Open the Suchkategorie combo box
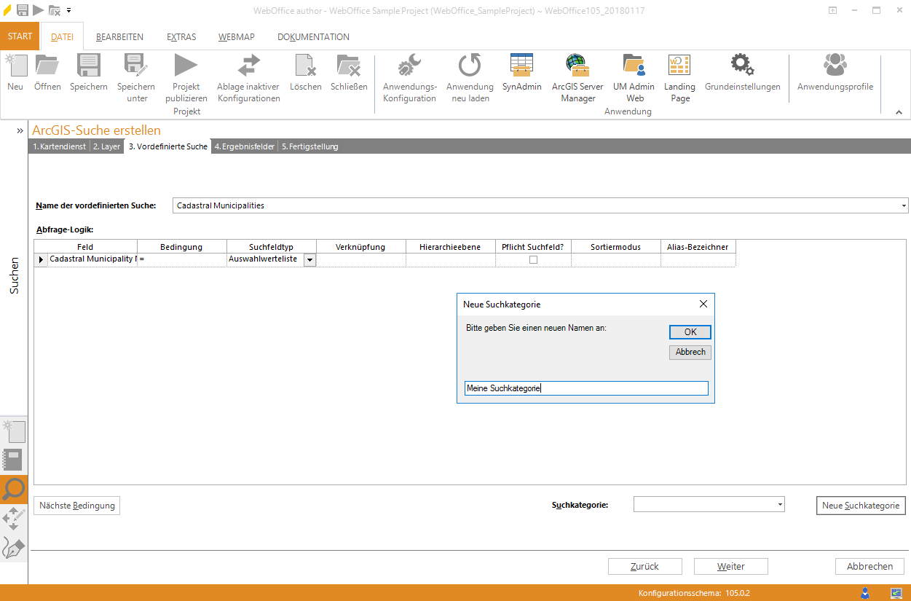Screen dimensions: 911x601 709,505
